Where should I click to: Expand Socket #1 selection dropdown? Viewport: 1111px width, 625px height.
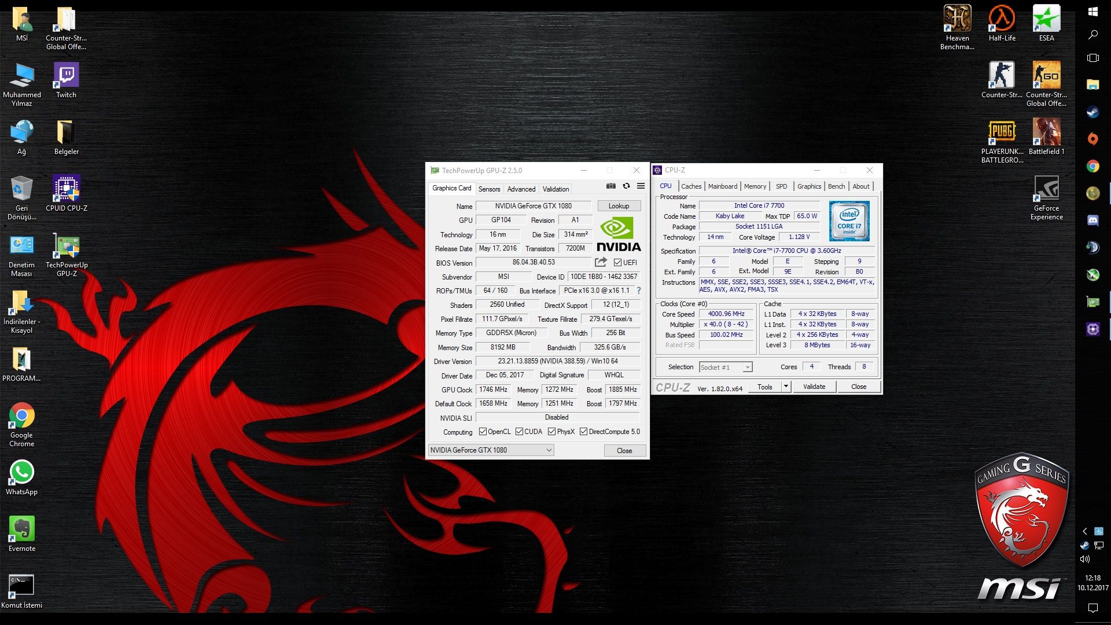click(x=747, y=367)
